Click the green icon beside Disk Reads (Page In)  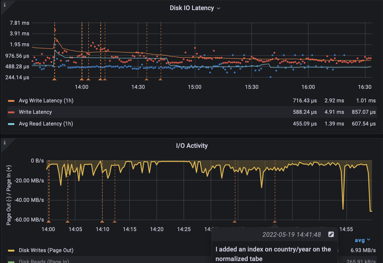11,261
